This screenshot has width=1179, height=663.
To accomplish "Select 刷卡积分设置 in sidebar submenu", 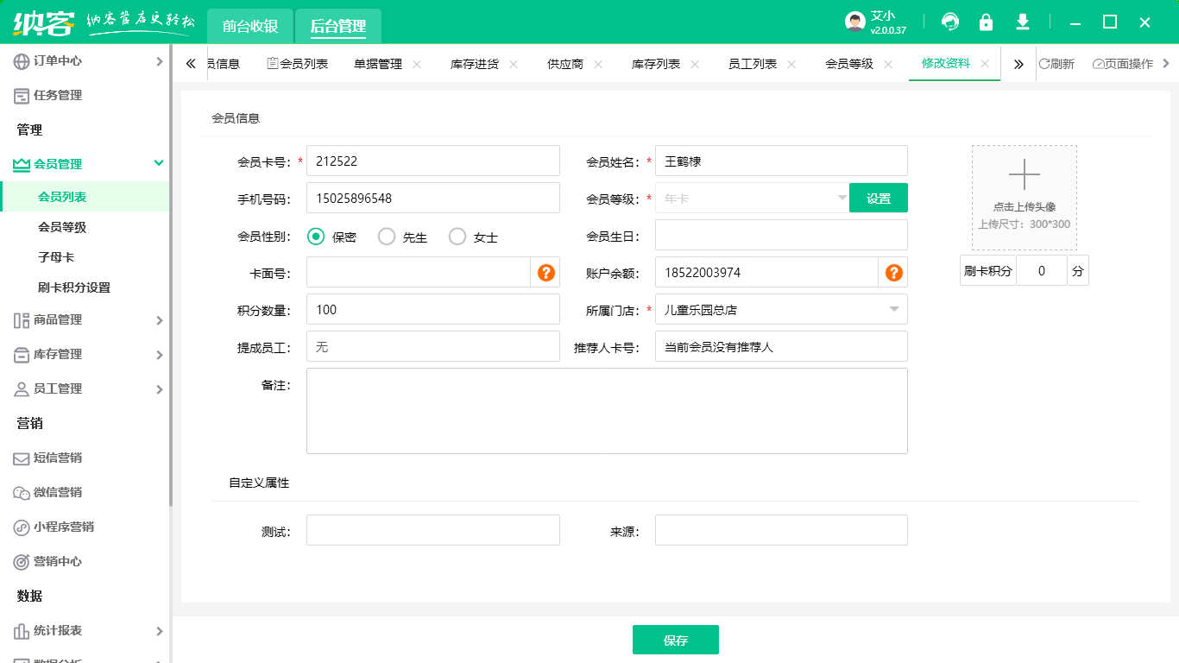I will coord(85,287).
